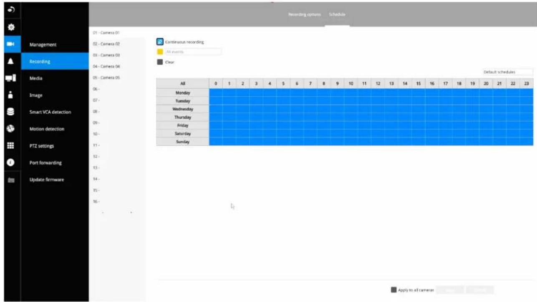The width and height of the screenshot is (537, 302).
Task: Select the gray Clear swatch
Action: coord(160,62)
